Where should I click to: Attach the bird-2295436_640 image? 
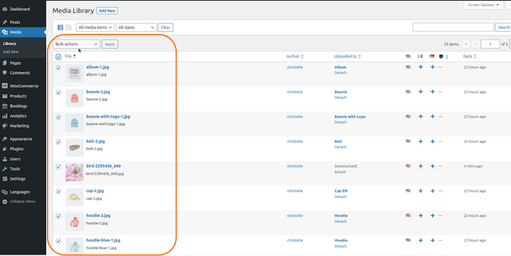[x=340, y=172]
